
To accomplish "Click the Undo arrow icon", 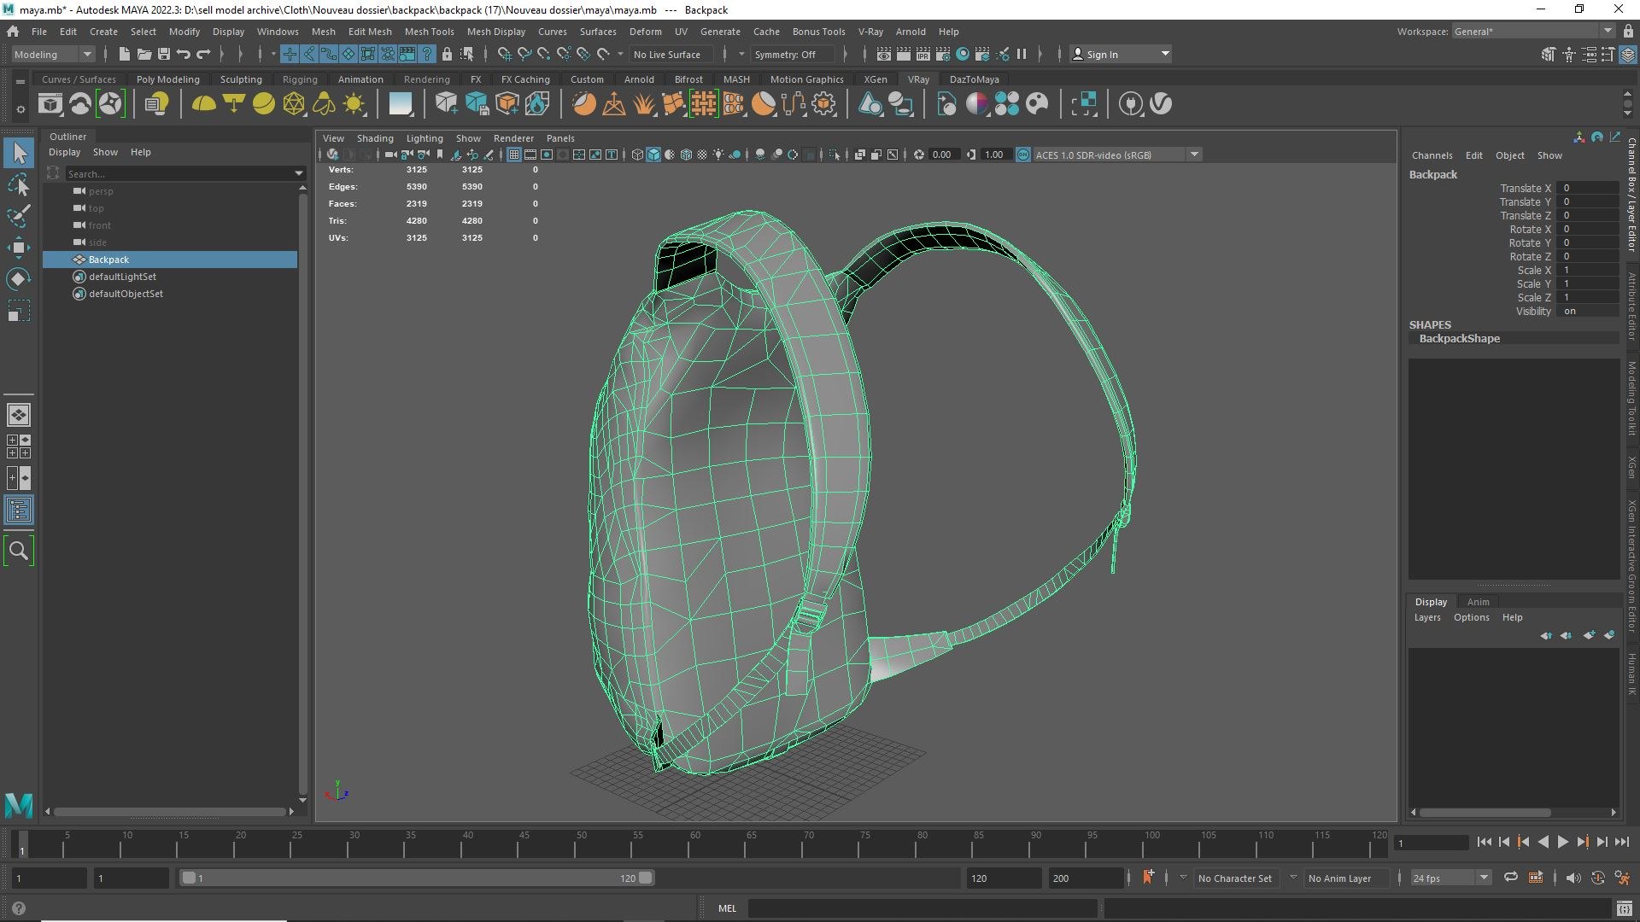I will point(184,54).
